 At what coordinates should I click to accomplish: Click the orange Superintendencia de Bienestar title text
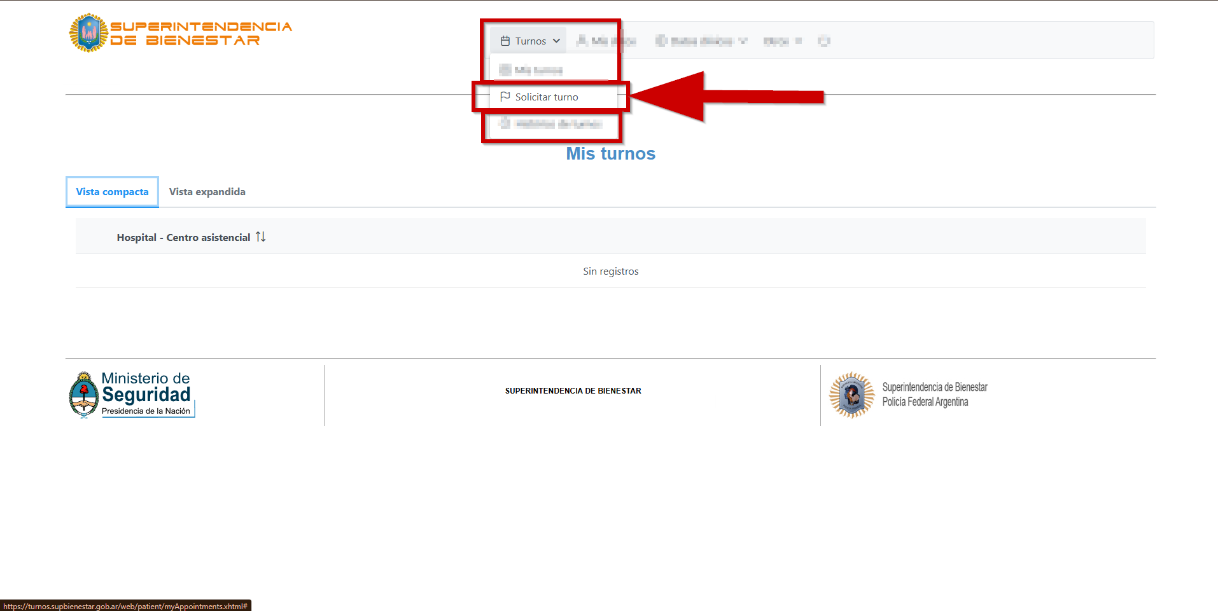point(200,33)
